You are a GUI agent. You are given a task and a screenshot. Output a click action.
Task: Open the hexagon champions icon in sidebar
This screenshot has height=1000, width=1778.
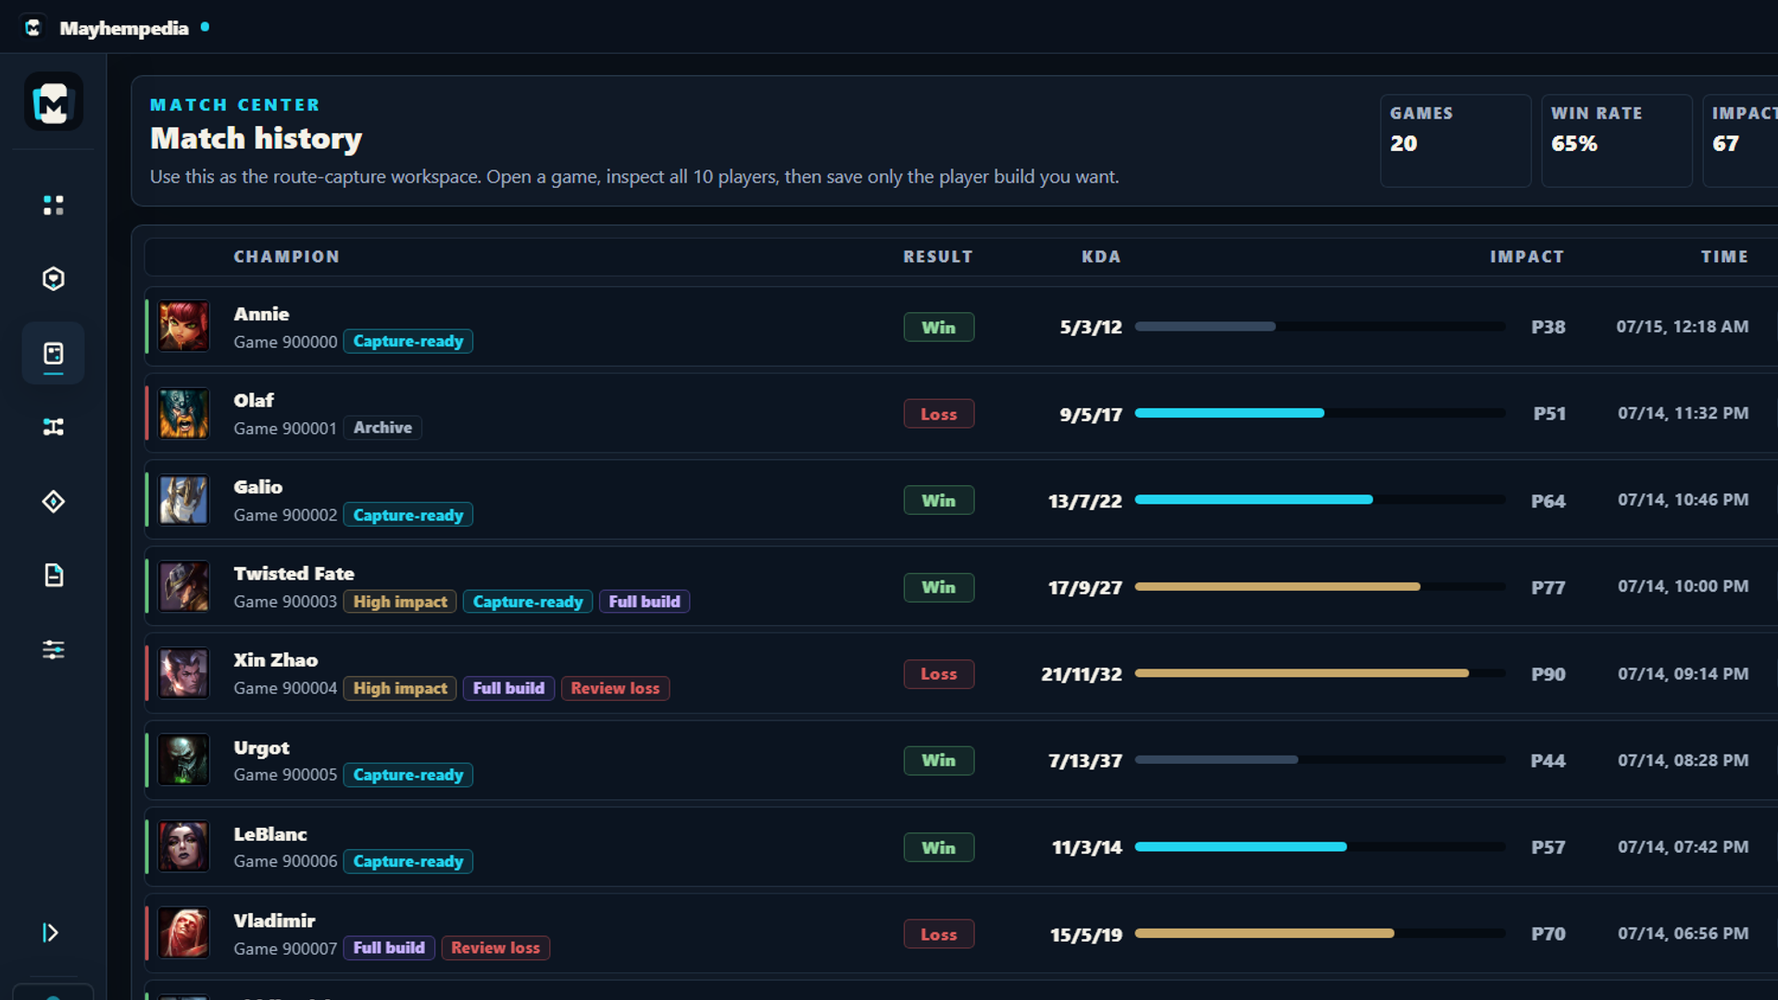(x=53, y=279)
